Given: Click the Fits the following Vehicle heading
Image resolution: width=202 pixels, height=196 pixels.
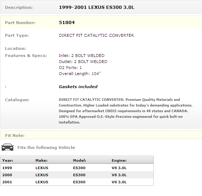Looking at the screenshot, I should pyautogui.click(x=46, y=148).
